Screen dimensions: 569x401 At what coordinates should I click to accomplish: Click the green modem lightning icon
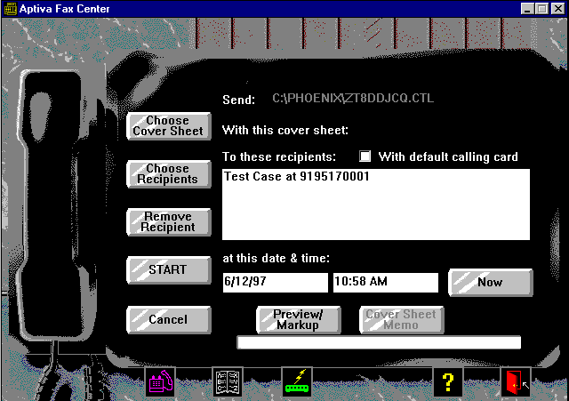[x=297, y=382]
